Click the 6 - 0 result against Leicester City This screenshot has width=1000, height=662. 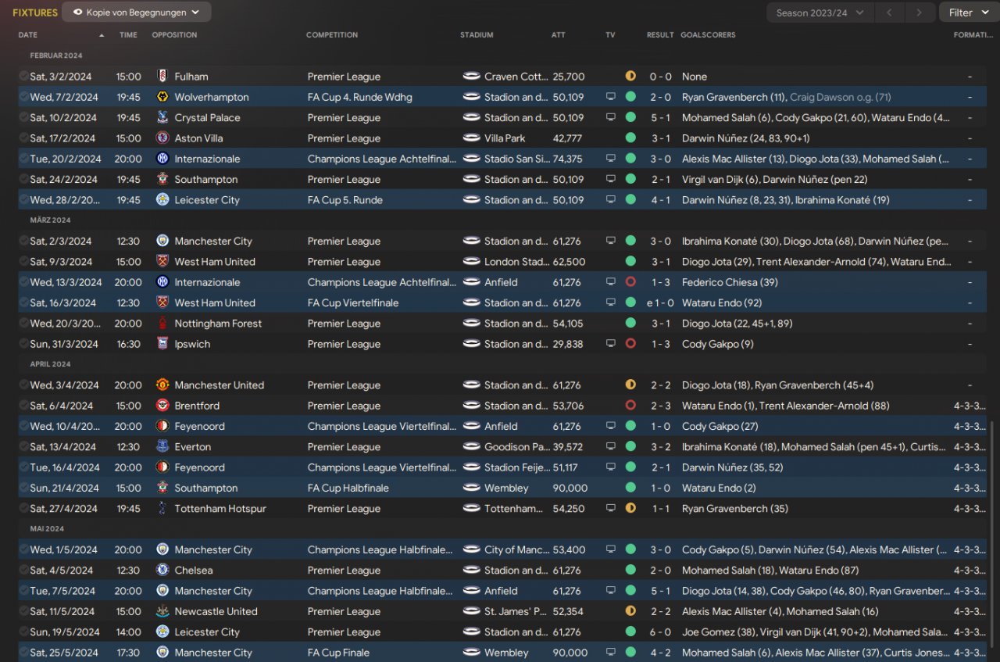coord(660,632)
